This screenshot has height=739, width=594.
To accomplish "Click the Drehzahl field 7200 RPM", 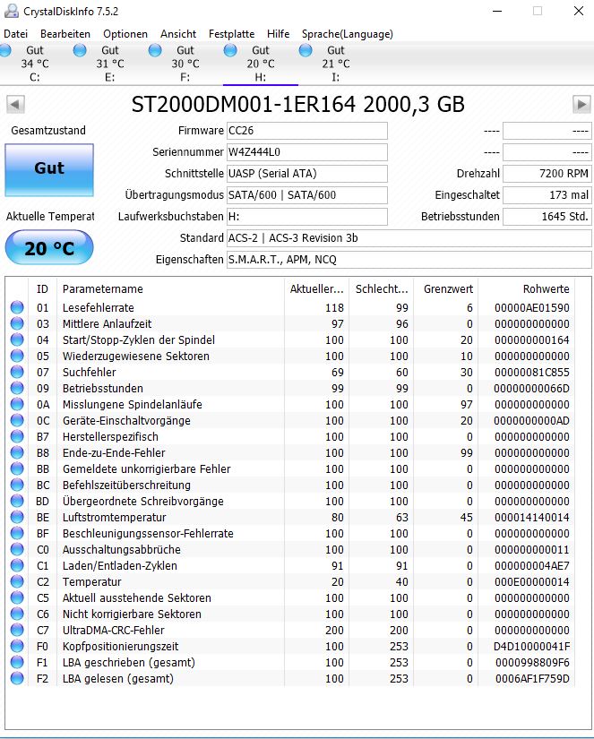I will (x=547, y=174).
